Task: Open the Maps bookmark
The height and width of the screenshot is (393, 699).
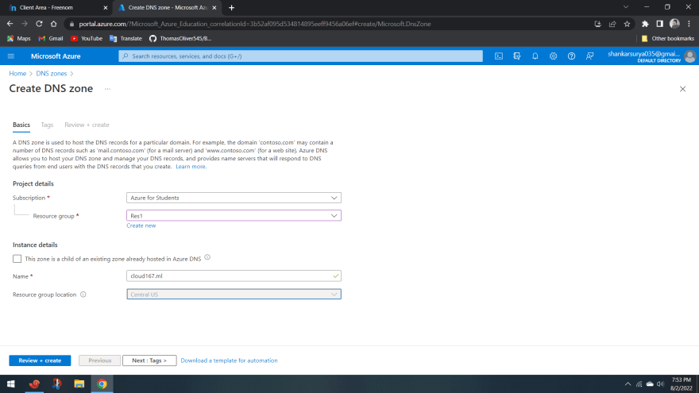Action: tap(19, 38)
